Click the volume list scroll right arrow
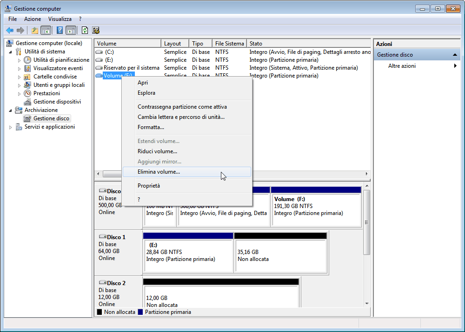465x332 pixels. tap(366, 174)
